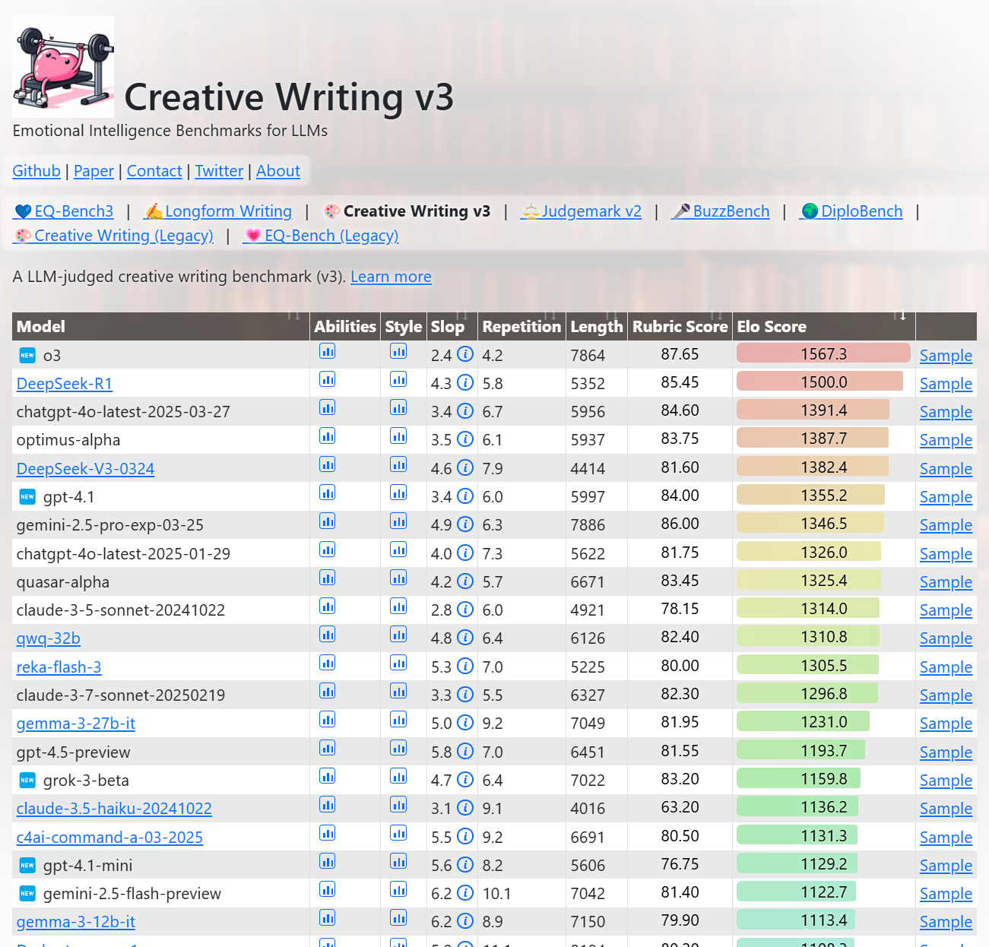Click the EQ-Bench weightlifting heart logo

click(x=63, y=67)
